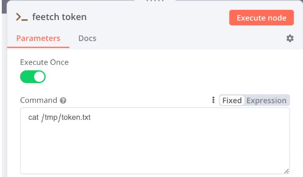Click the dark backdrop left of the panel
This screenshot has width=303, height=177.
[4, 7]
